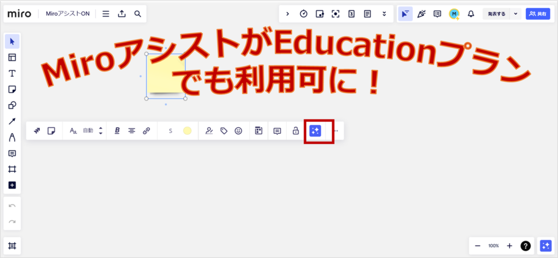
Task: Select the Connection line arrow tool
Action: click(12, 122)
